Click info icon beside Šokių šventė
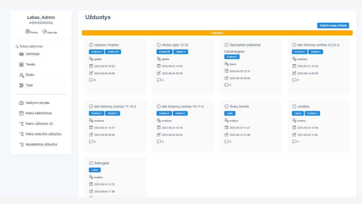The height and width of the screenshot is (204, 362). tap(227, 107)
